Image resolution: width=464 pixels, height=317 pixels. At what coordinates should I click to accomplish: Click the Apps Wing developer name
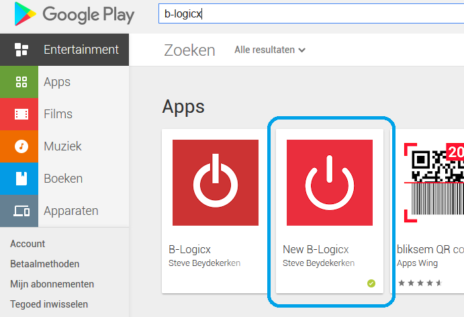(417, 263)
